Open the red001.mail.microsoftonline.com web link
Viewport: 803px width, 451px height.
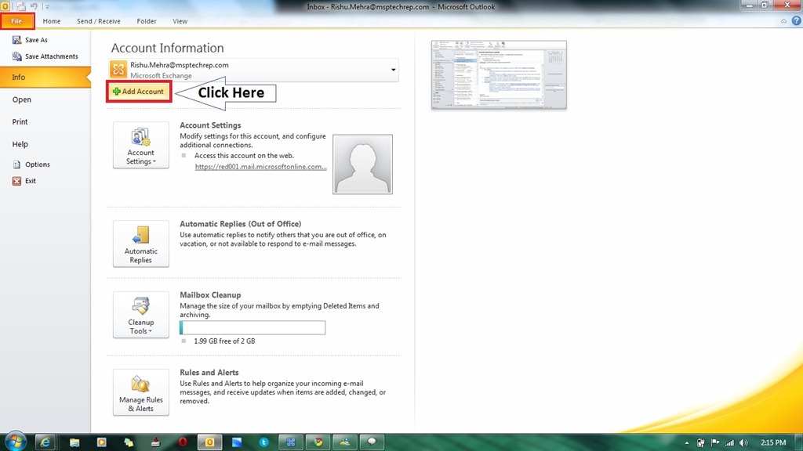tap(260, 167)
